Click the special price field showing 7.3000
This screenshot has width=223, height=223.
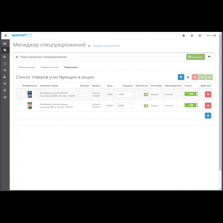124,94
